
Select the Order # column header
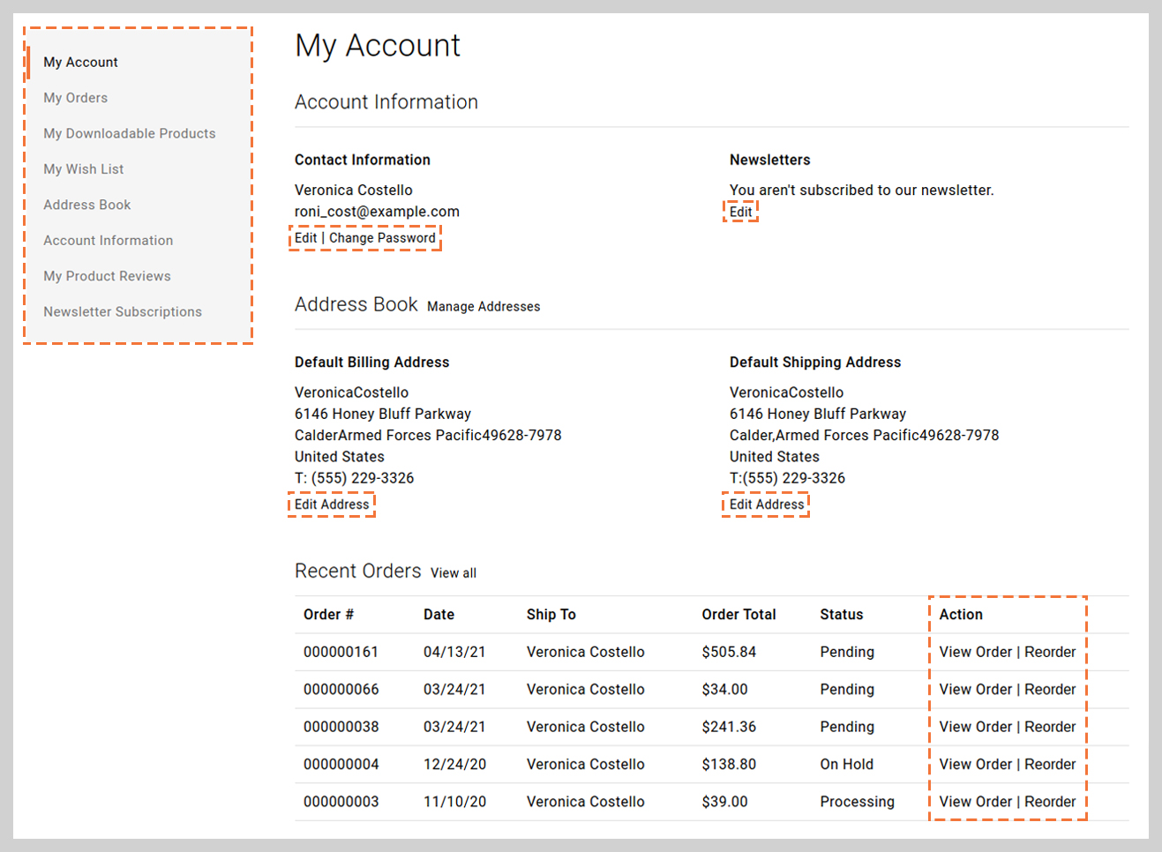coord(328,615)
